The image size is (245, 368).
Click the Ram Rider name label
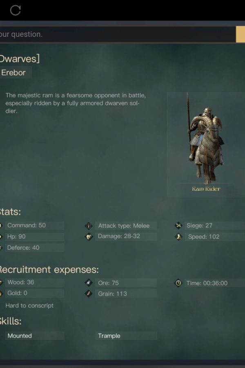(206, 189)
